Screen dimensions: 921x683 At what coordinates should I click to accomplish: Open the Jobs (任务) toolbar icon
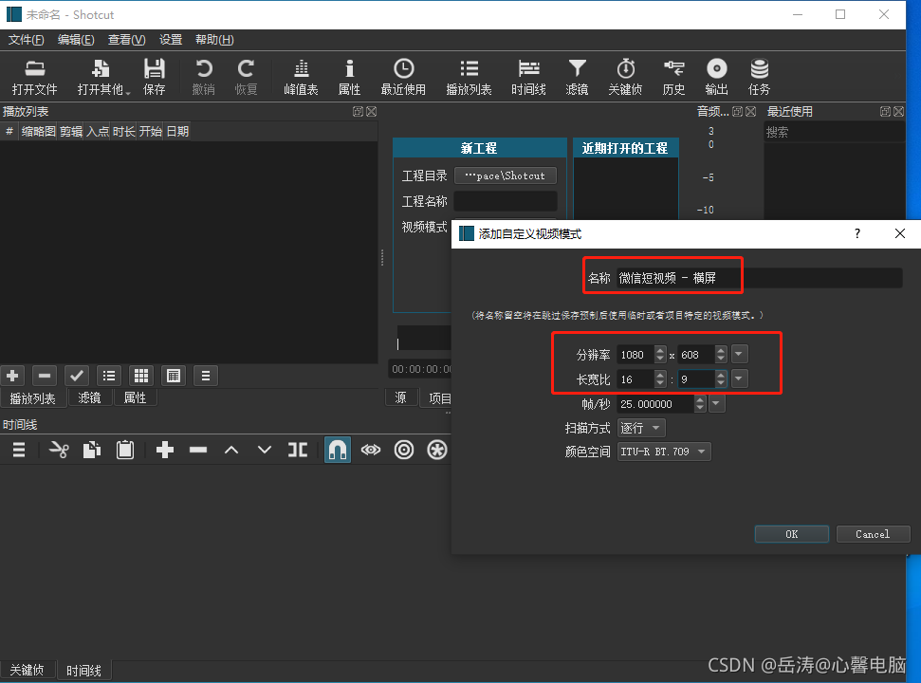coord(760,77)
